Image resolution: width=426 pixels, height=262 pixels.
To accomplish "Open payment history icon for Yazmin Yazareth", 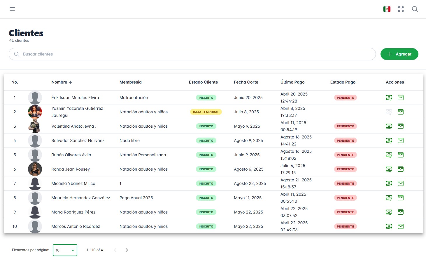I will pyautogui.click(x=401, y=112).
